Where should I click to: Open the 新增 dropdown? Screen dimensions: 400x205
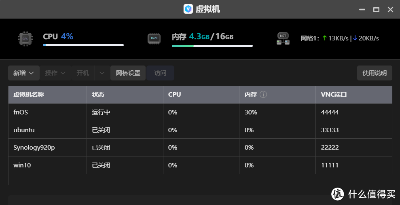coord(23,73)
